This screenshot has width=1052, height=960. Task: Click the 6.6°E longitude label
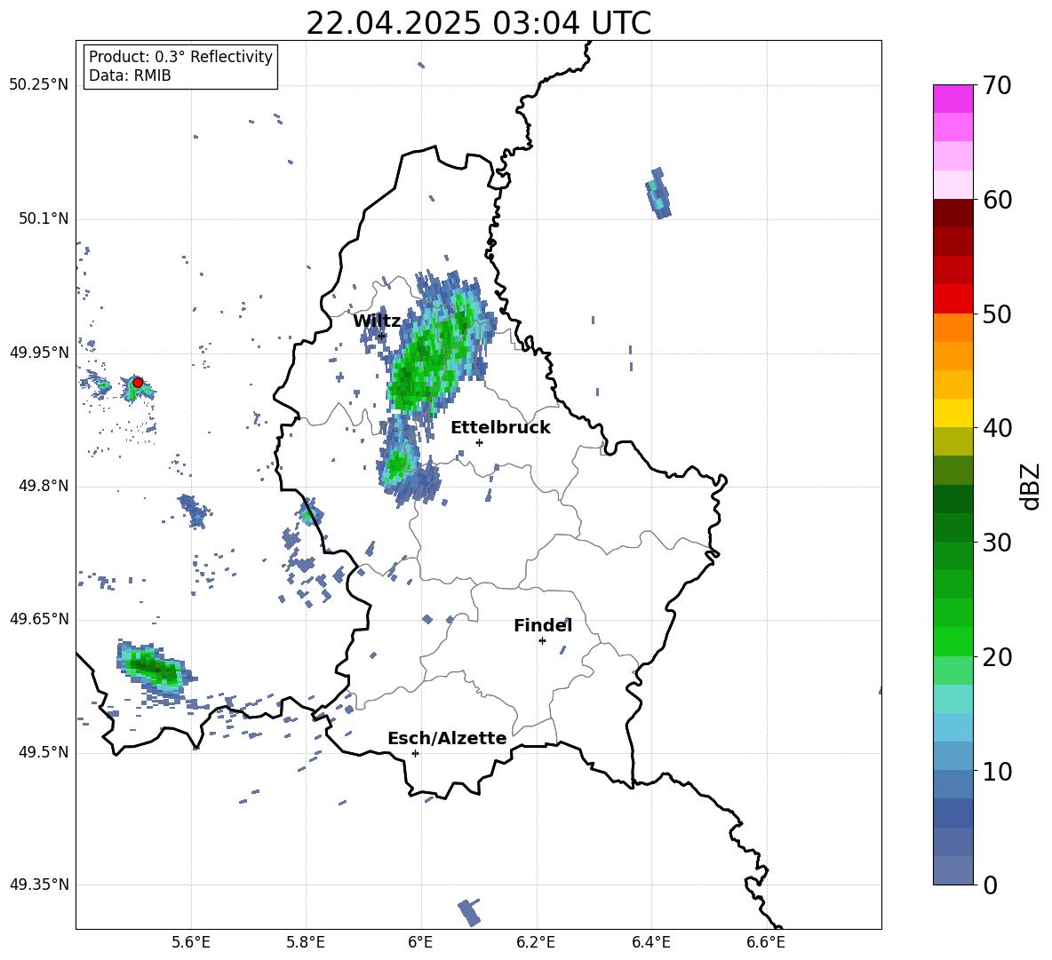click(x=766, y=942)
